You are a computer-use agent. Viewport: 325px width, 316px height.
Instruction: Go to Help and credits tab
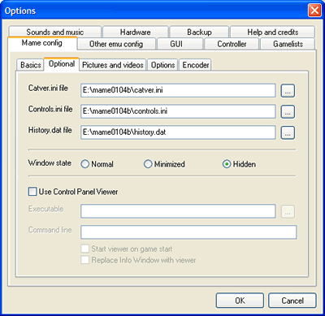(272, 32)
